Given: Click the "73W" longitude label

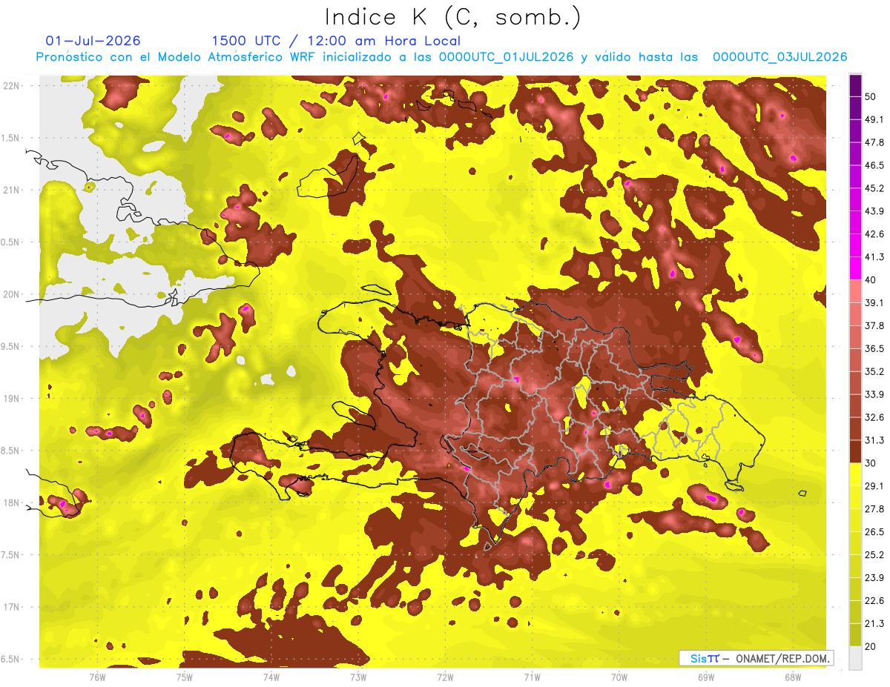Looking at the screenshot, I should click(x=358, y=676).
